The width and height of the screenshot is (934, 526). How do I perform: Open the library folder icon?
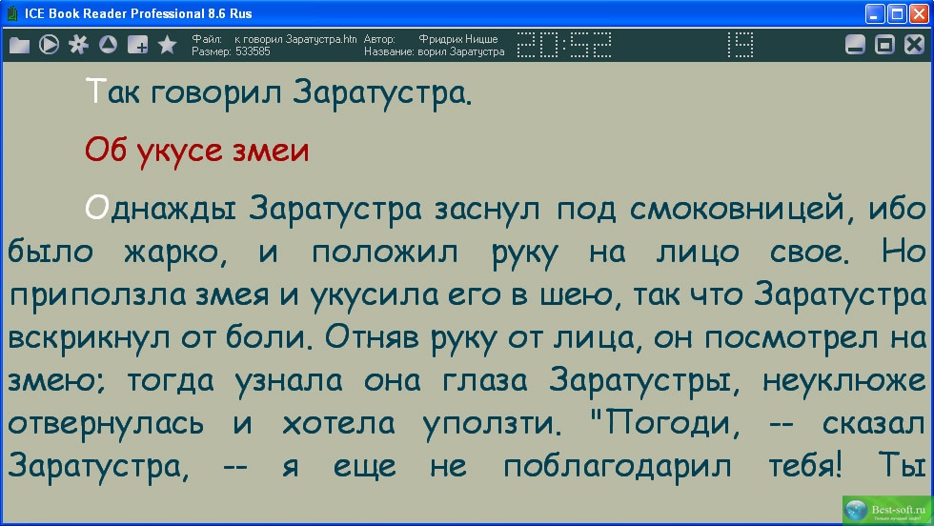[x=19, y=46]
